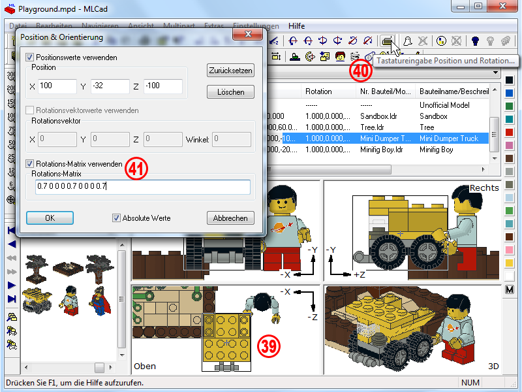Click thumbnail panel scroll up arrow

pos(122,246)
